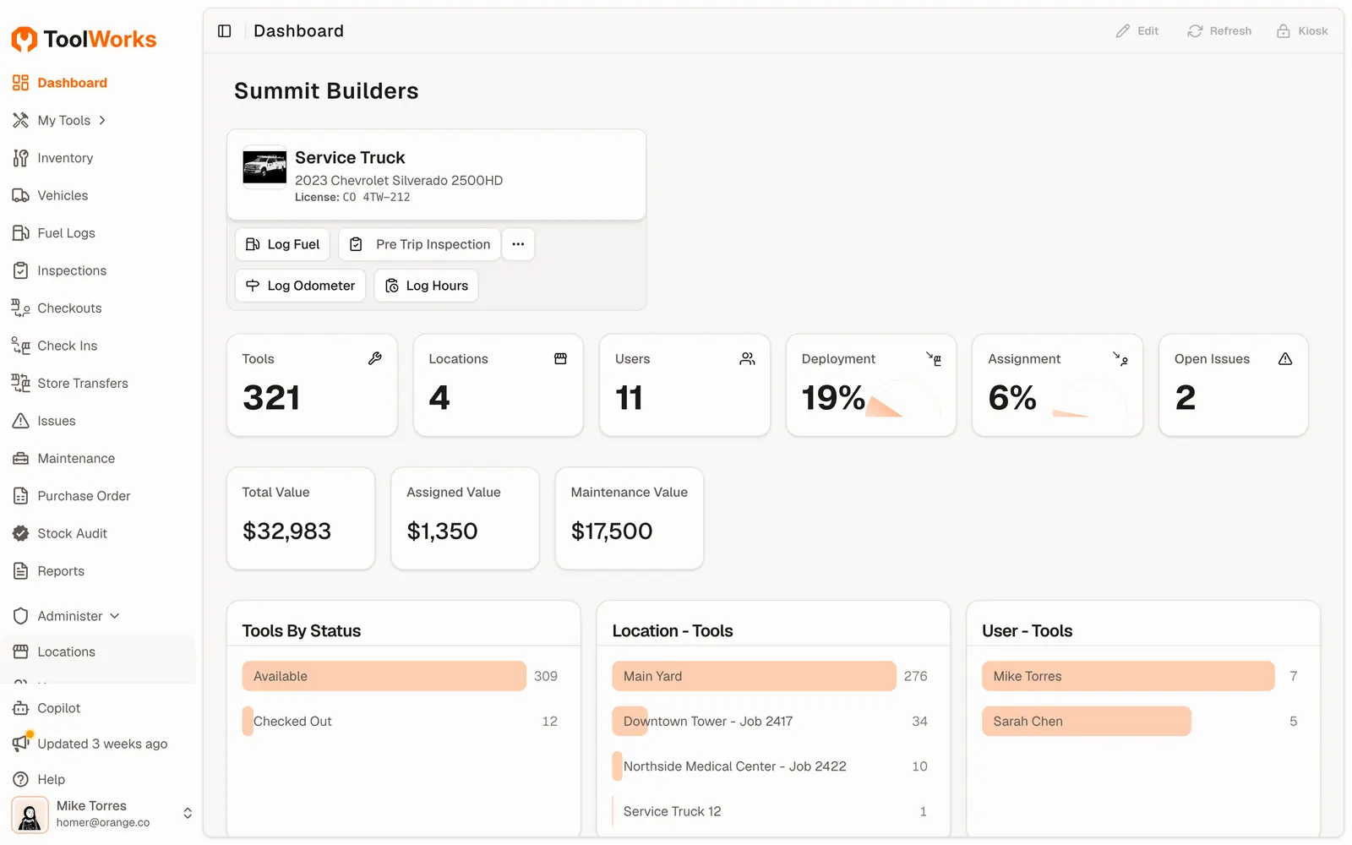Image resolution: width=1352 pixels, height=845 pixels.
Task: Open Issues warning triangle icon
Action: pos(20,421)
